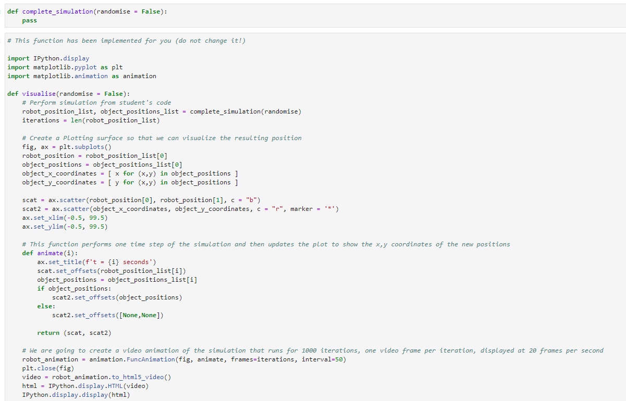Screen dimensions: 626x401
Task: Click the 'import matplotlib.pyplot as plt' line
Action: [65, 67]
